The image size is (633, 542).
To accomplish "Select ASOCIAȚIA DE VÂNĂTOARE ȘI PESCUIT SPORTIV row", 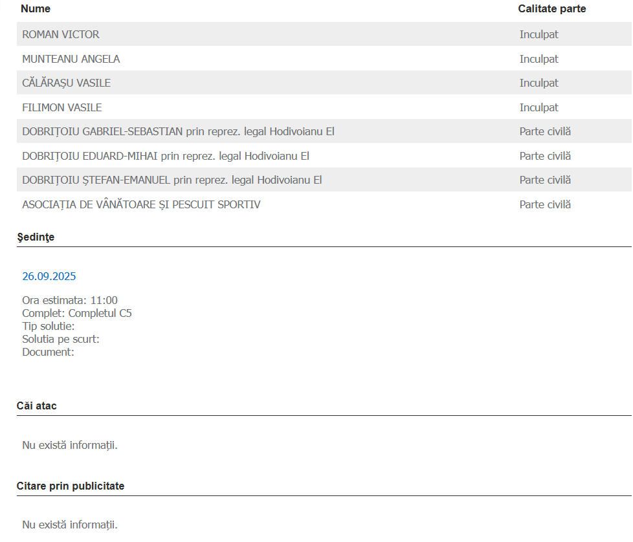I will point(141,204).
